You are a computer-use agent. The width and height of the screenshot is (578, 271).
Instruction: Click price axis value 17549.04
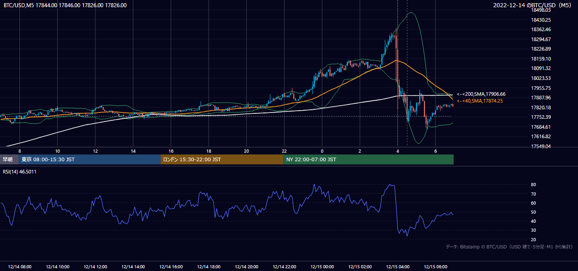point(540,146)
